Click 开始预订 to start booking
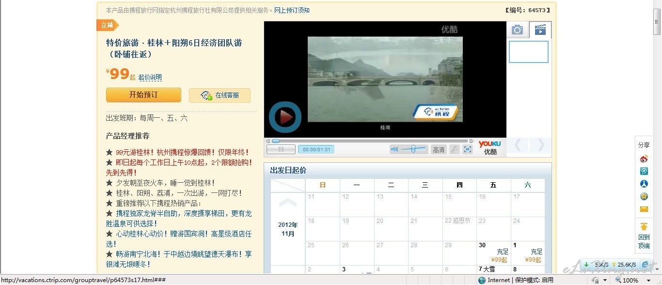 click(x=143, y=95)
